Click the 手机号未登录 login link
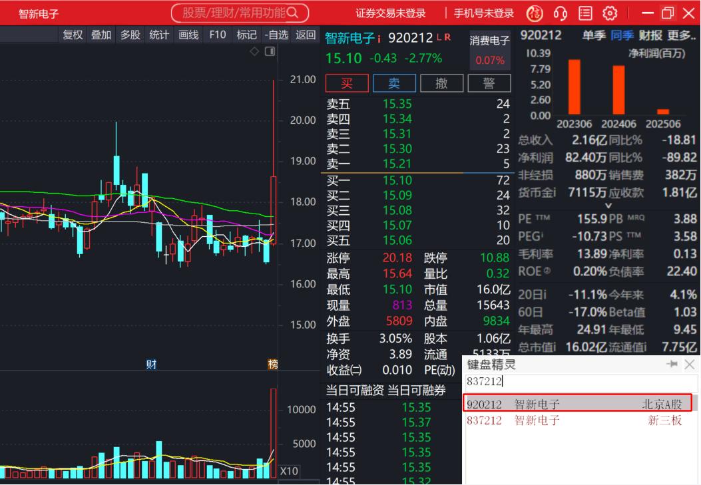Screen dimensions: 701x485 pos(484,13)
